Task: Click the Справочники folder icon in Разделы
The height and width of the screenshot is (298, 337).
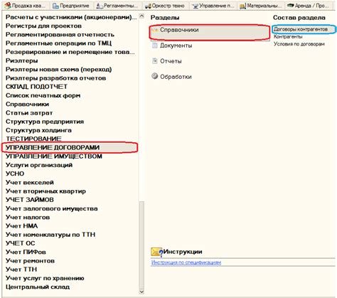Action: (x=155, y=30)
